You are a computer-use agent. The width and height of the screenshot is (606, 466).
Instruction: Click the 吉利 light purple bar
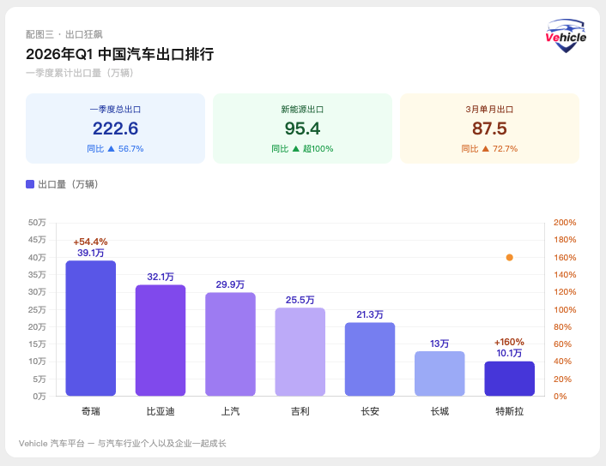click(300, 352)
